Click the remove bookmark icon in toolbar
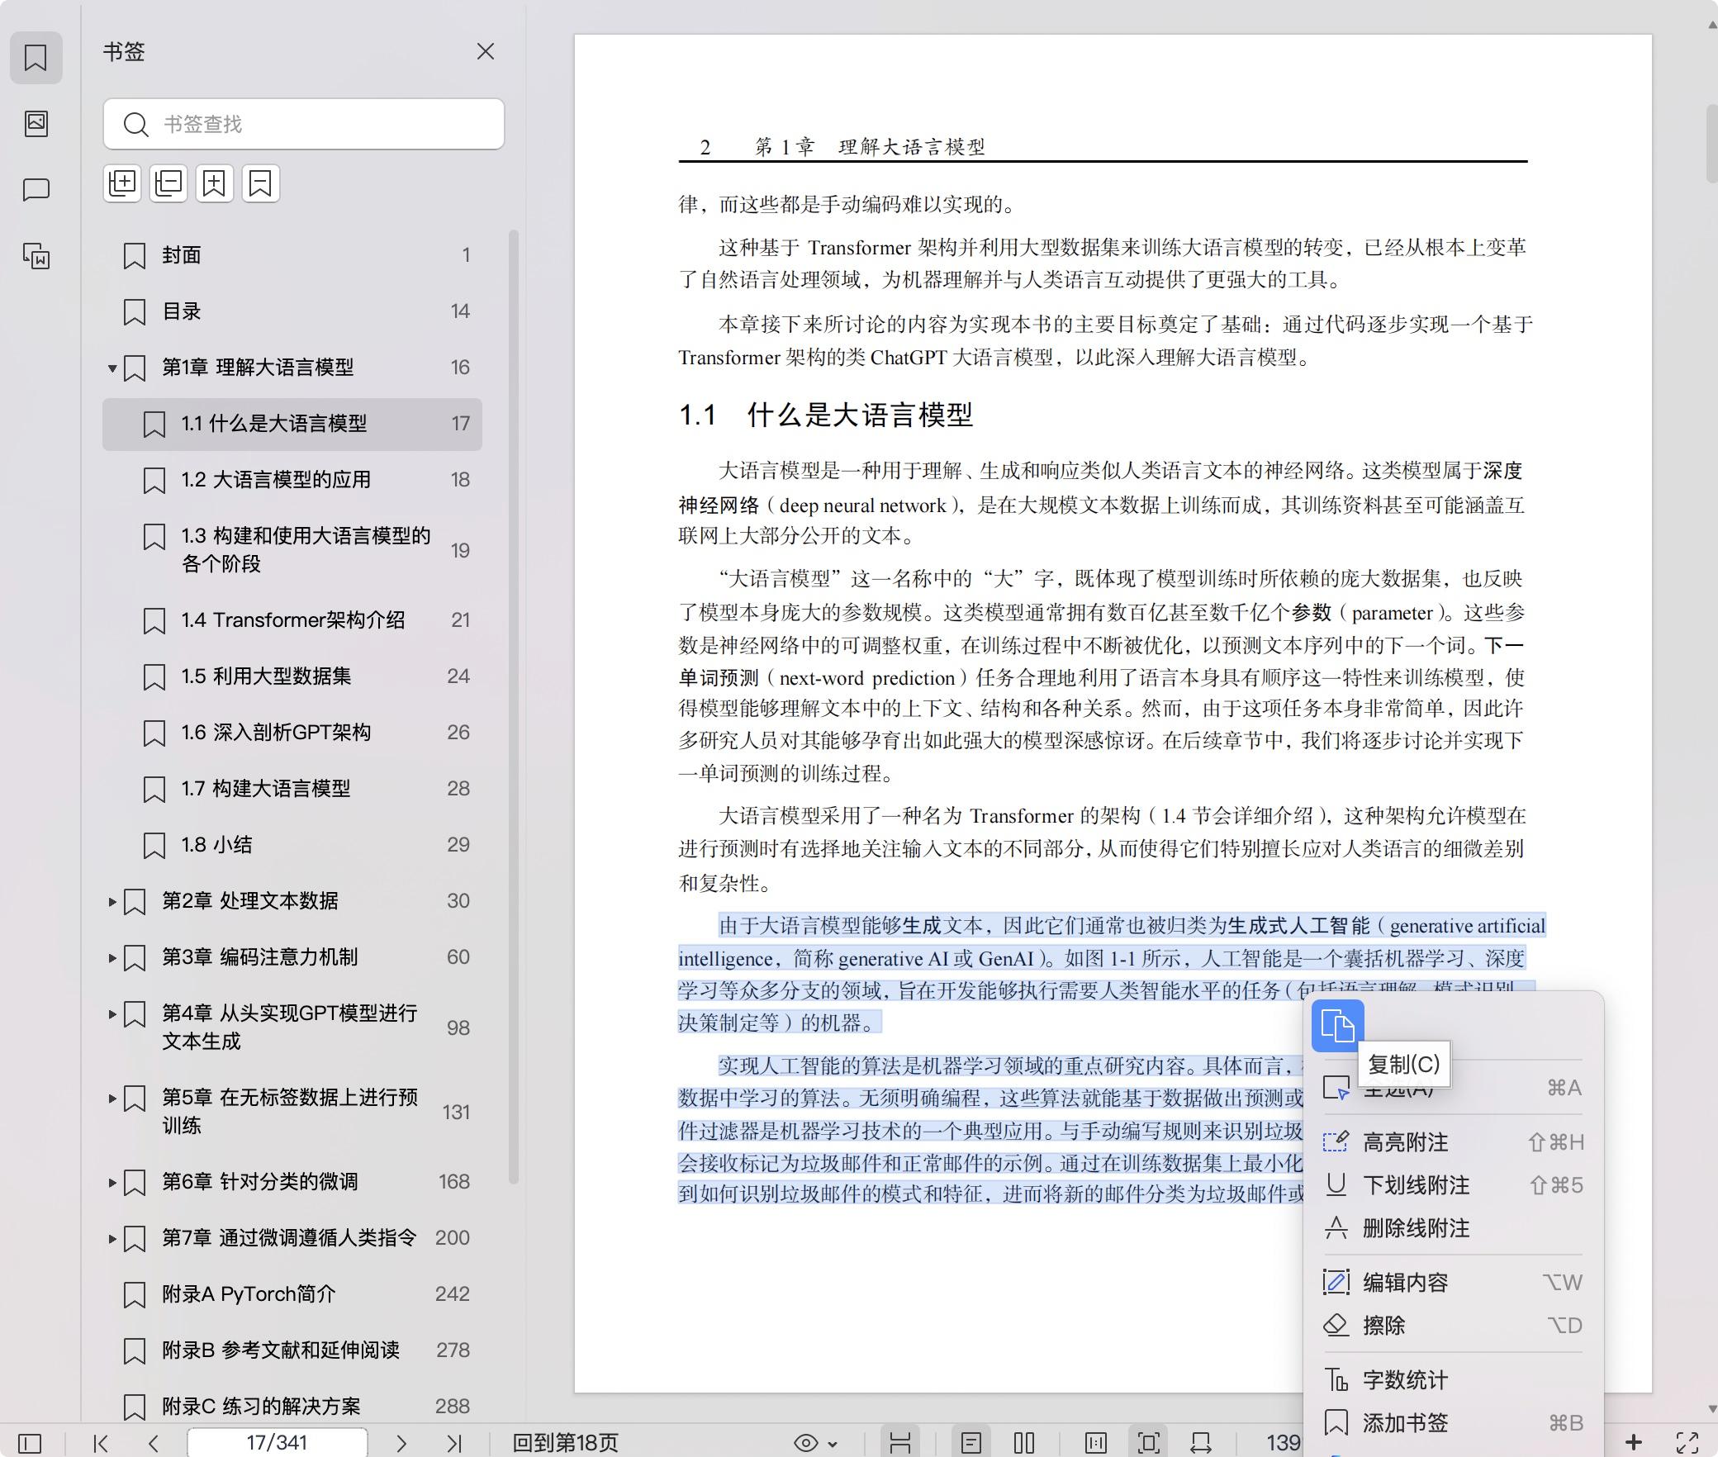 tap(261, 183)
